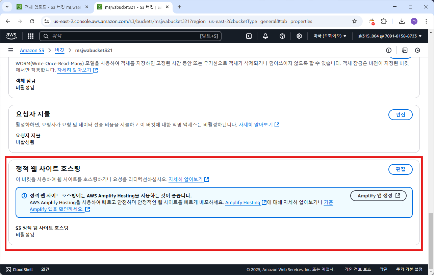The width and height of the screenshot is (434, 275).
Task: Open the 미국 (오하이오) region dropdown
Action: pyautogui.click(x=330, y=36)
